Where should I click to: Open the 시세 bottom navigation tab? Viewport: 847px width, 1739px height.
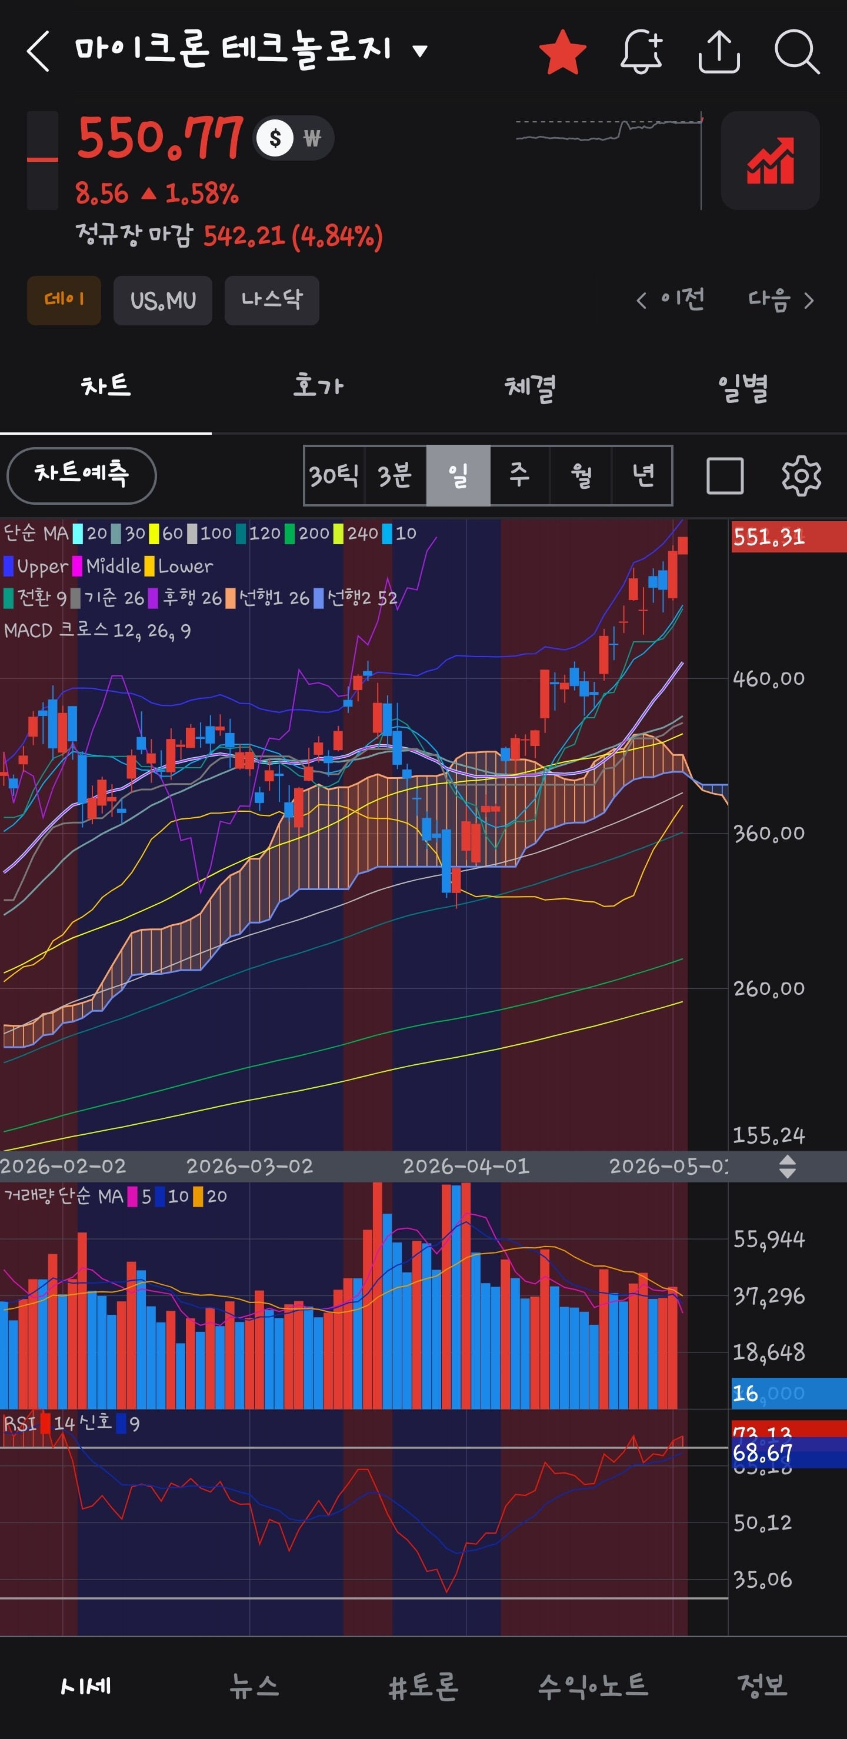tap(85, 1686)
